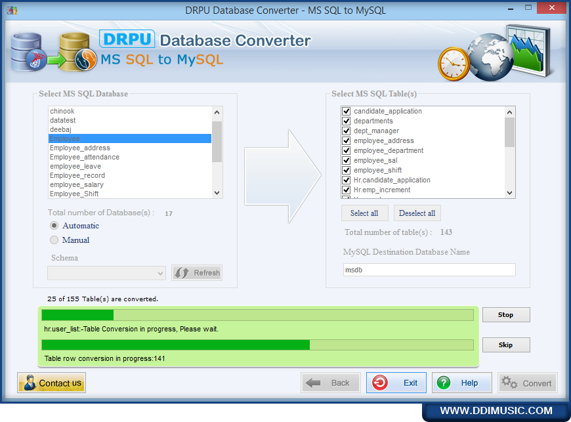Screen dimensions: 571x422
Task: Click the clock icon in header
Action: pyautogui.click(x=454, y=64)
